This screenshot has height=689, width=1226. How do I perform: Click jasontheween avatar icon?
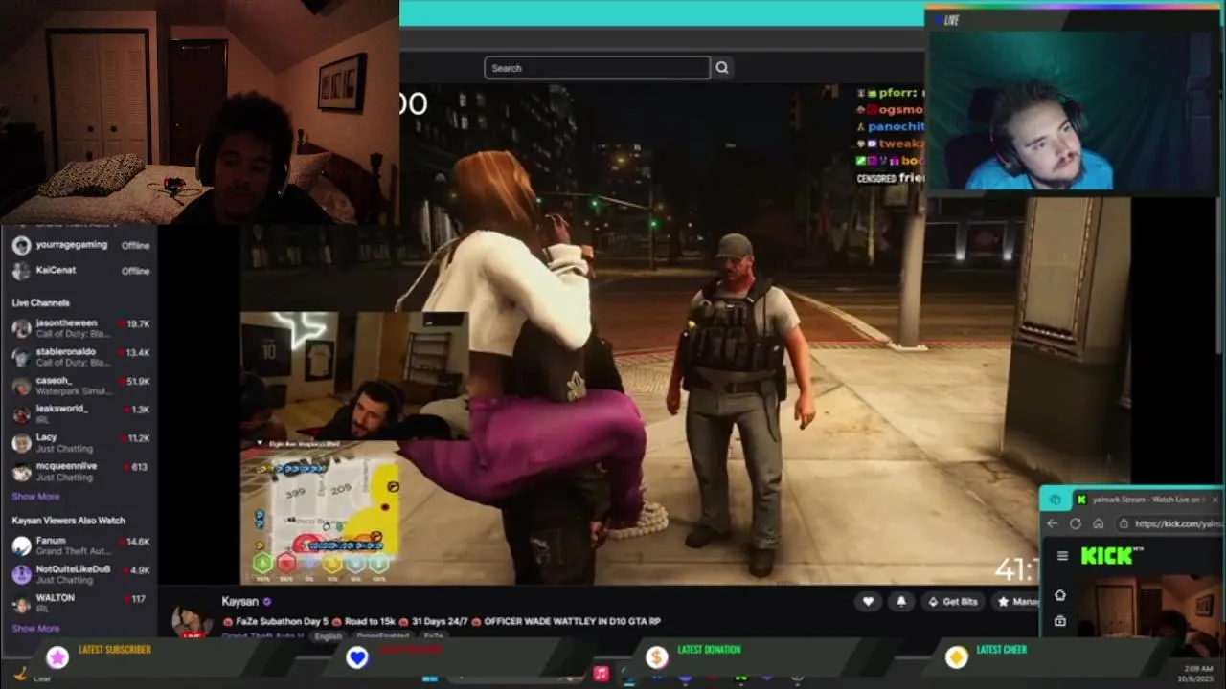[x=21, y=328]
